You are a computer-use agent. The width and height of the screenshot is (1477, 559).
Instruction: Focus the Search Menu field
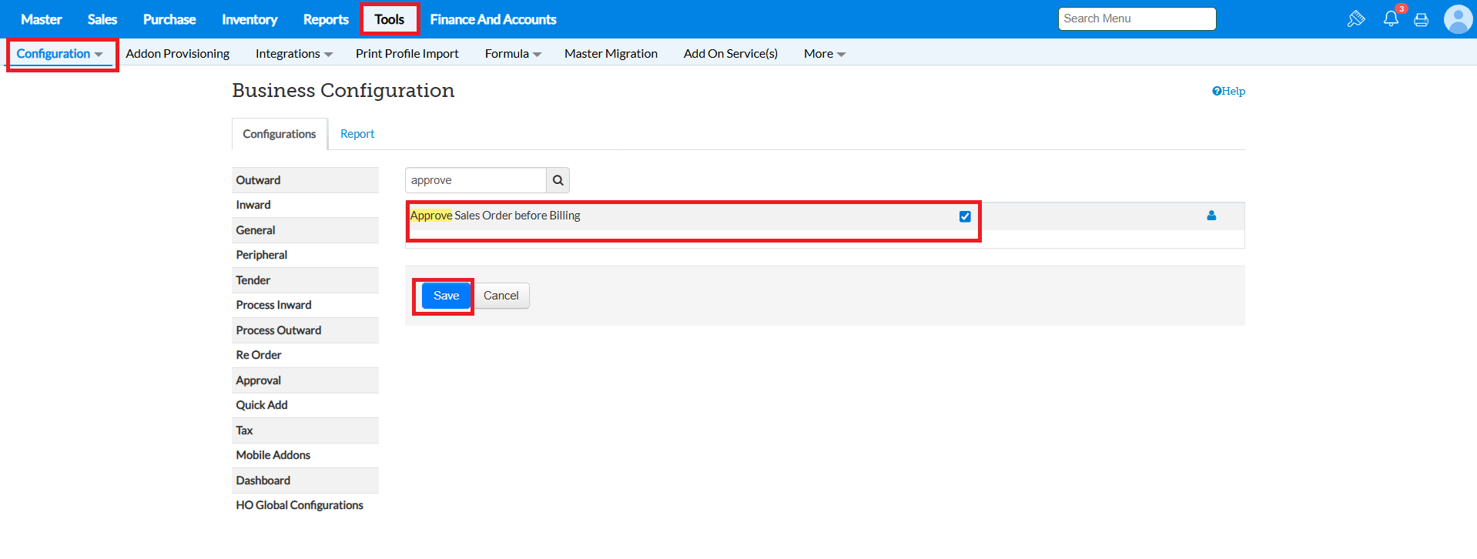click(x=1136, y=19)
